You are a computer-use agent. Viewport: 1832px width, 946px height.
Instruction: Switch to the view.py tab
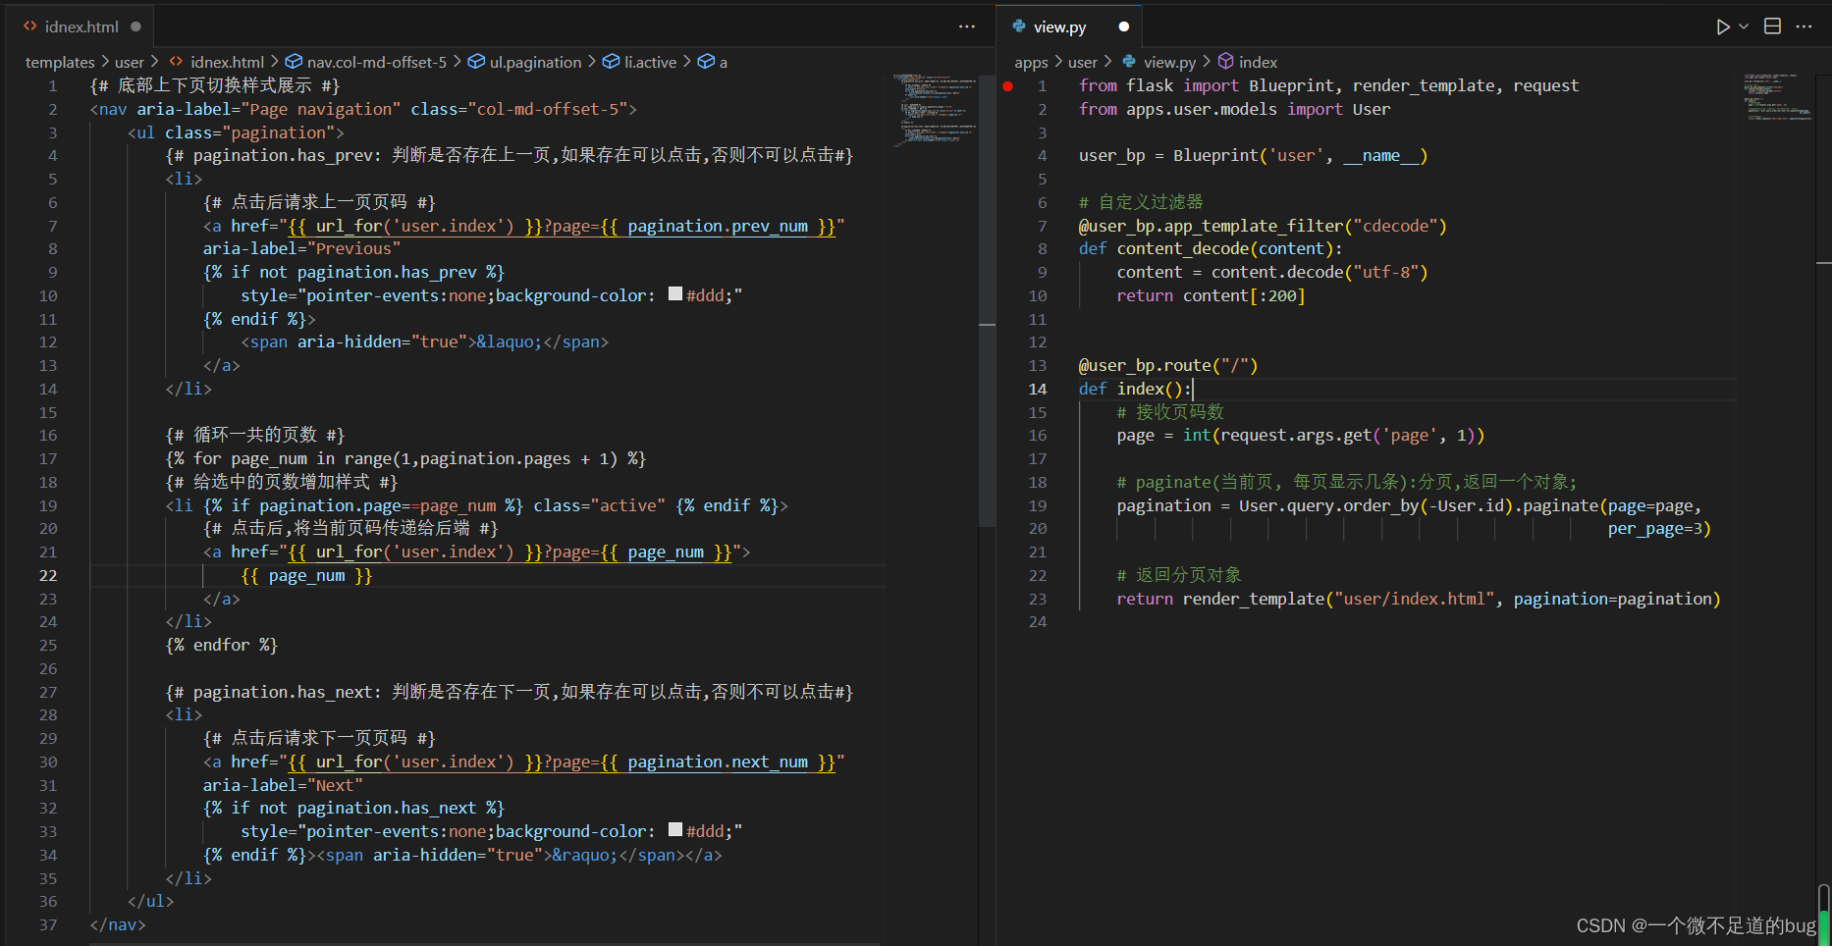click(1070, 26)
